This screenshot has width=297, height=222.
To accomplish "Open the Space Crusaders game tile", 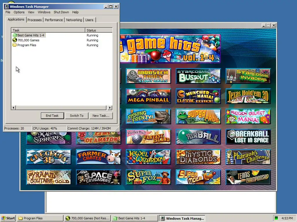I will tap(99, 177).
